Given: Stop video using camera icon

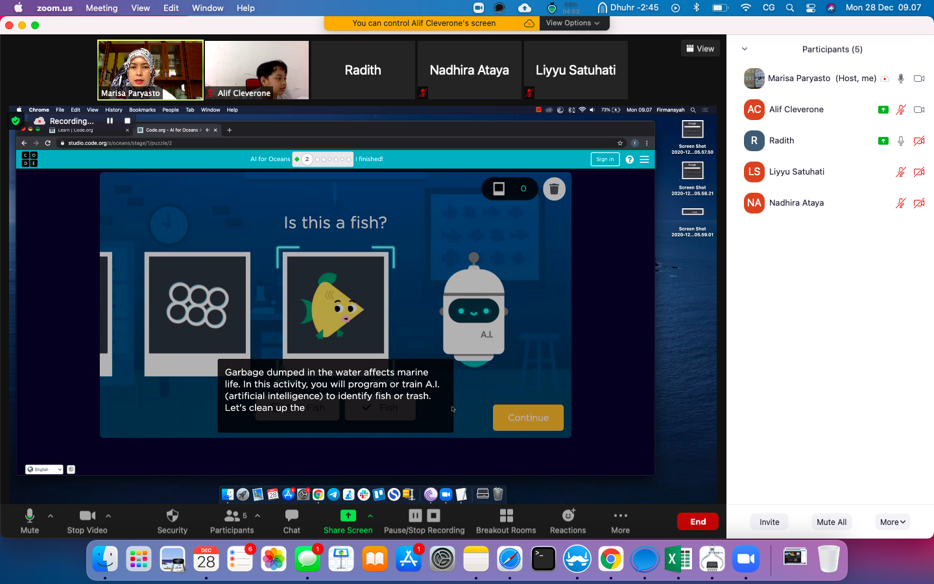Looking at the screenshot, I should click(x=88, y=516).
